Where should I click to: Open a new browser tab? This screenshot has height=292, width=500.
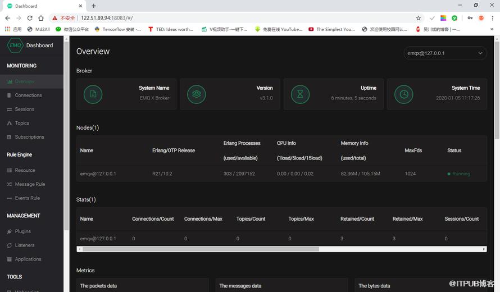[x=94, y=6]
